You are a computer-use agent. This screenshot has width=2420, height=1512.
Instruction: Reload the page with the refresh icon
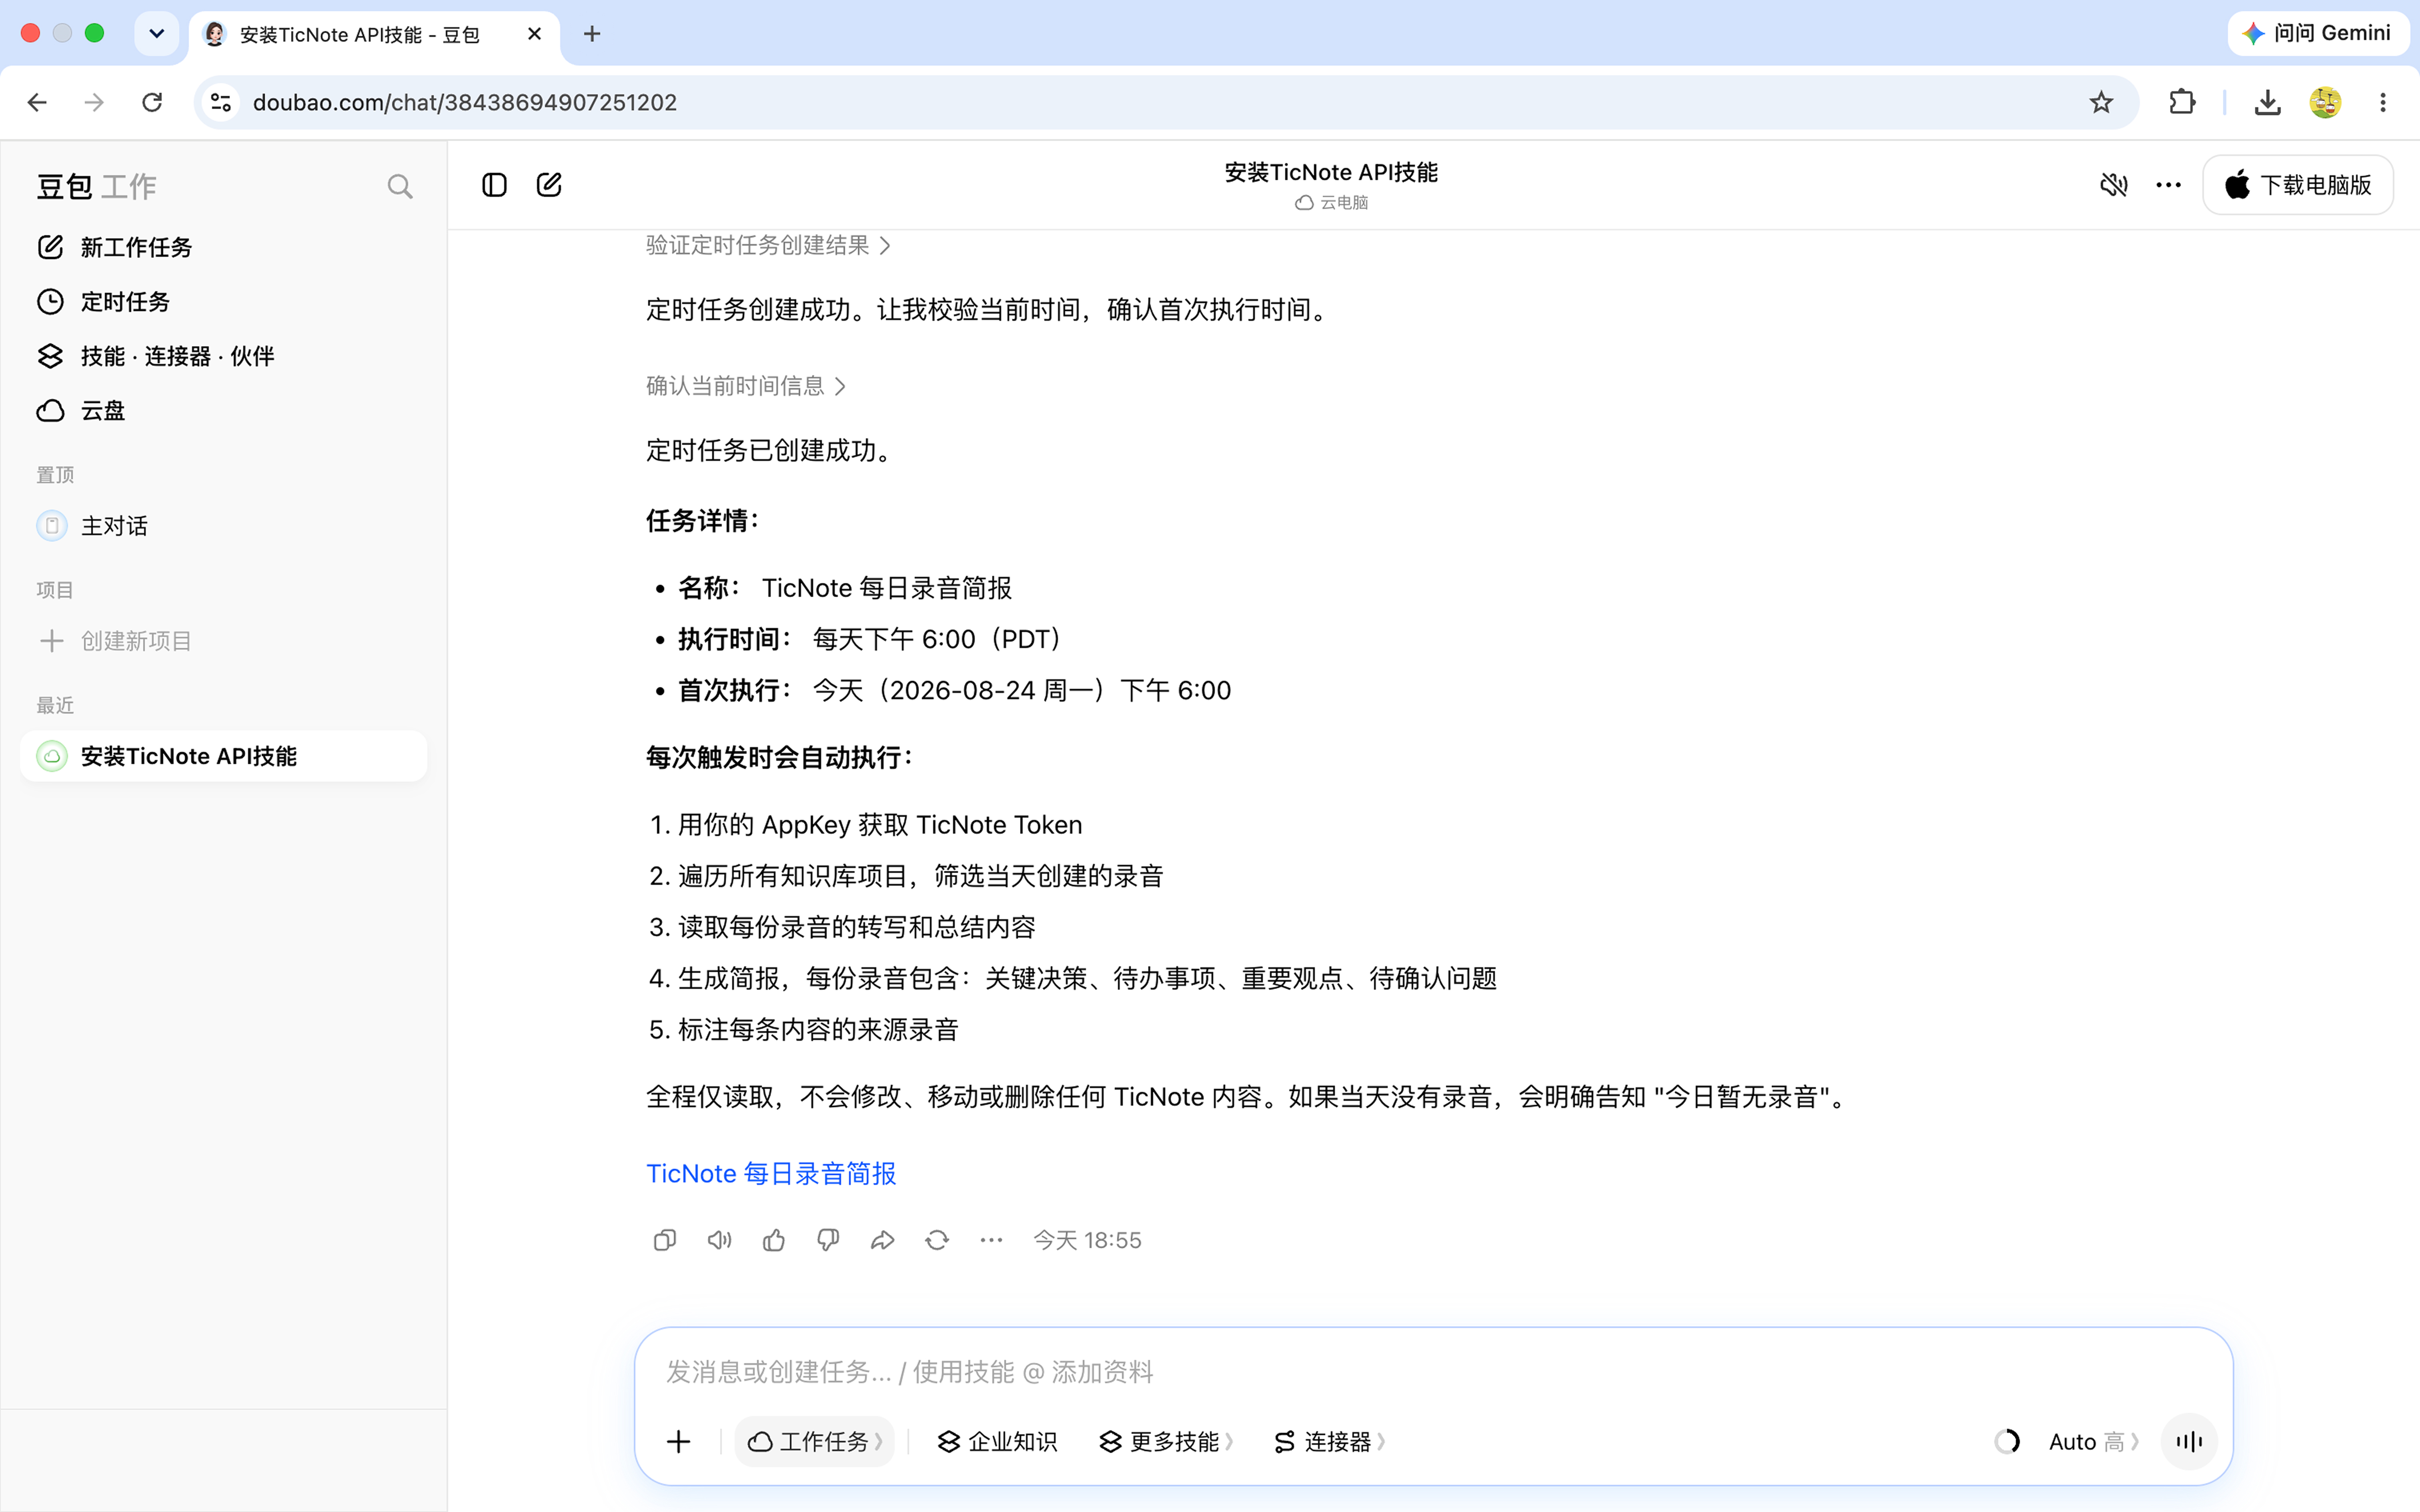tap(152, 102)
